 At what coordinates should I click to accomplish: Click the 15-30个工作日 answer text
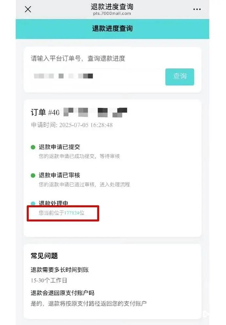(x=49, y=281)
